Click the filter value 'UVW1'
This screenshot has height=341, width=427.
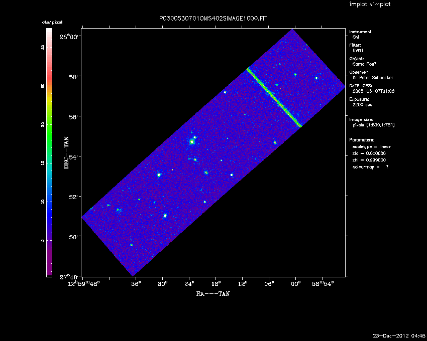point(358,51)
